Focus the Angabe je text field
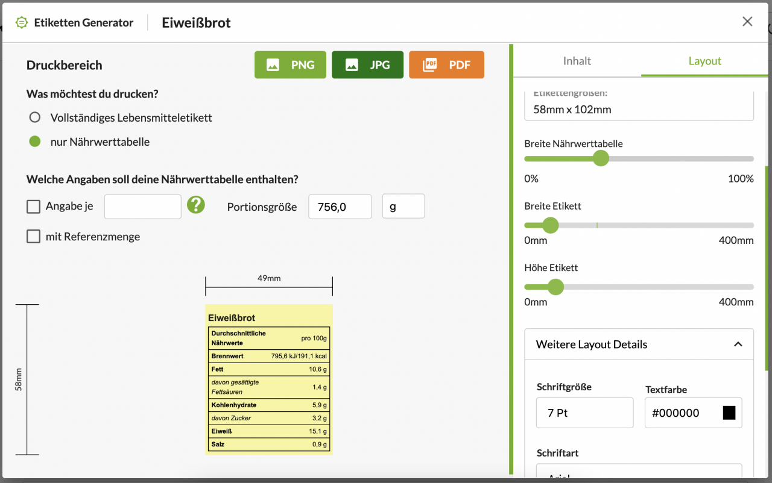Screen dimensions: 772x483 (x=143, y=207)
